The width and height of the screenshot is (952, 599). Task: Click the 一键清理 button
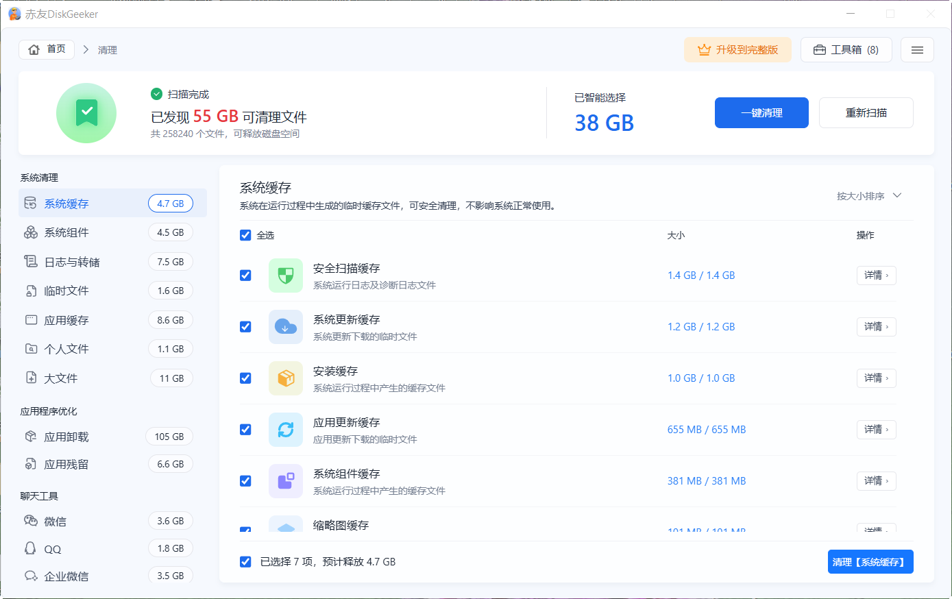(x=761, y=112)
